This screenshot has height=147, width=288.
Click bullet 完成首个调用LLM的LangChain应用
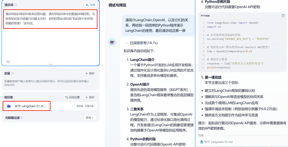(231, 103)
